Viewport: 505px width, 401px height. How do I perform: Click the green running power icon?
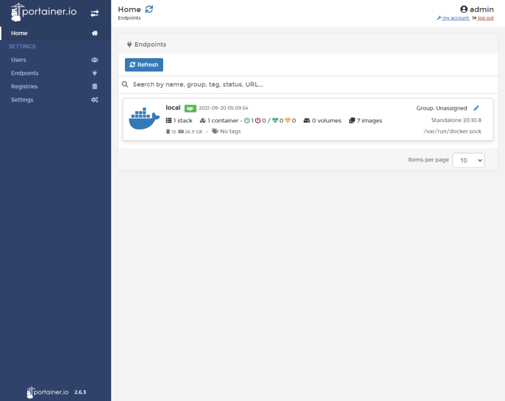[x=247, y=120]
